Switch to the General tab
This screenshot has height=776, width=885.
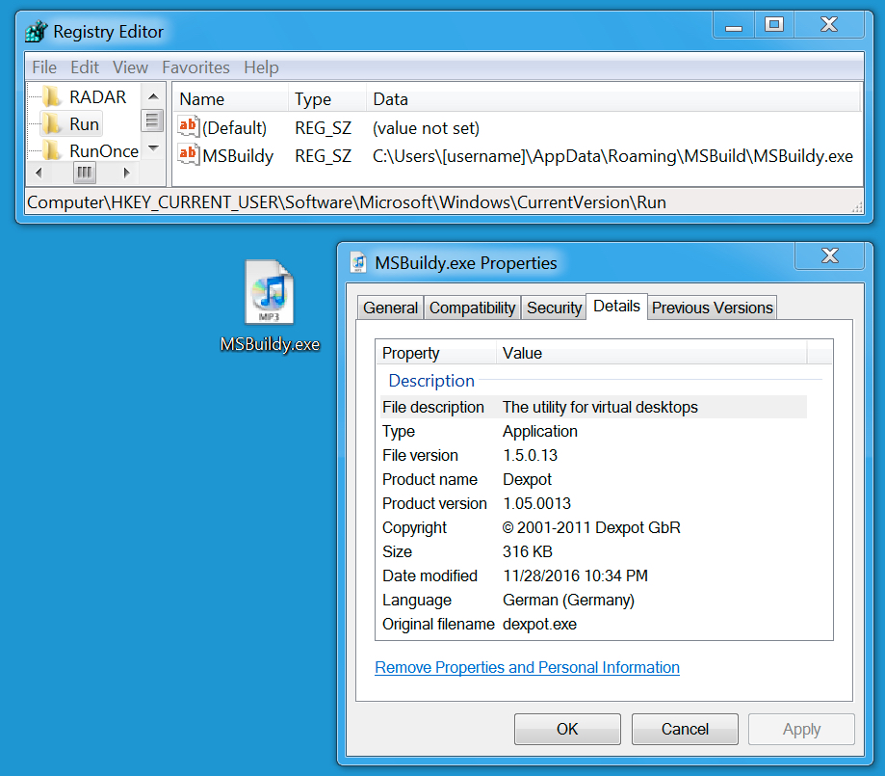pyautogui.click(x=390, y=308)
